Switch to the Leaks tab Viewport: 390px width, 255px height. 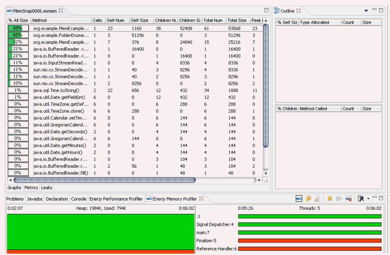click(x=46, y=188)
